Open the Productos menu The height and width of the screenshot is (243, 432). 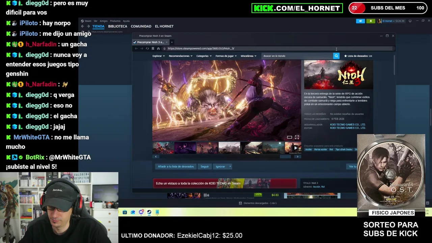[x=115, y=21]
